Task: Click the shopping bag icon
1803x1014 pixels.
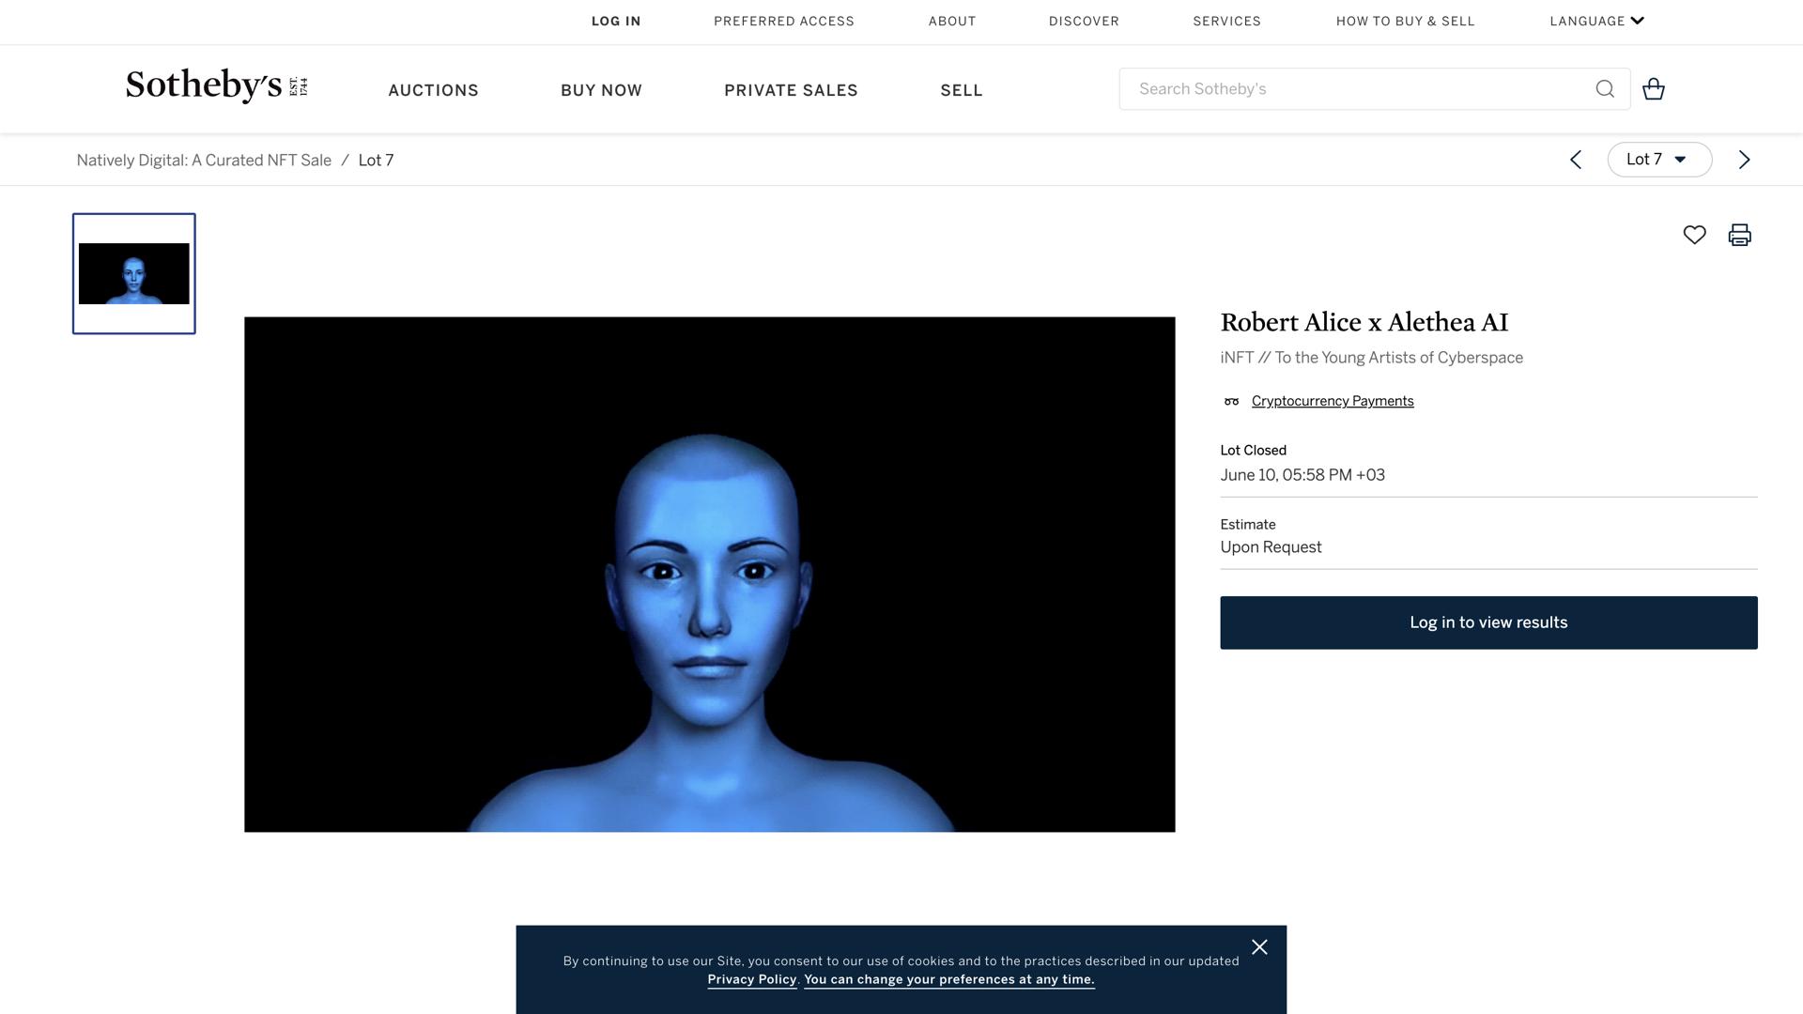Action: (1653, 89)
